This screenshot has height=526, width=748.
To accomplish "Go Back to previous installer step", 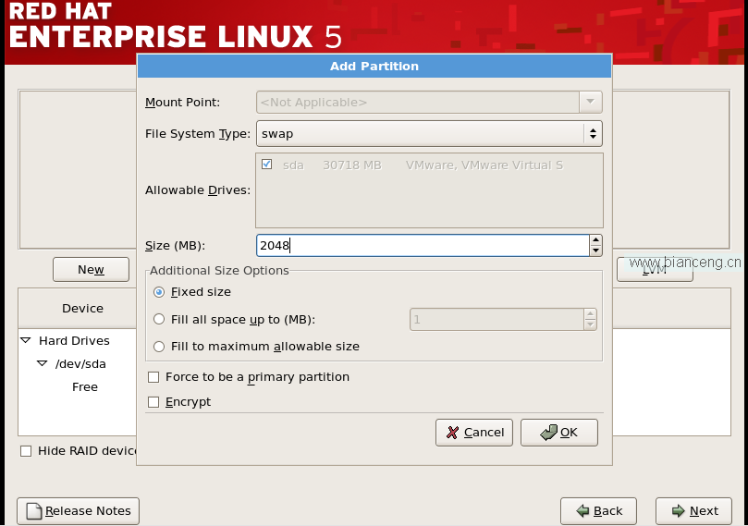I will (599, 511).
